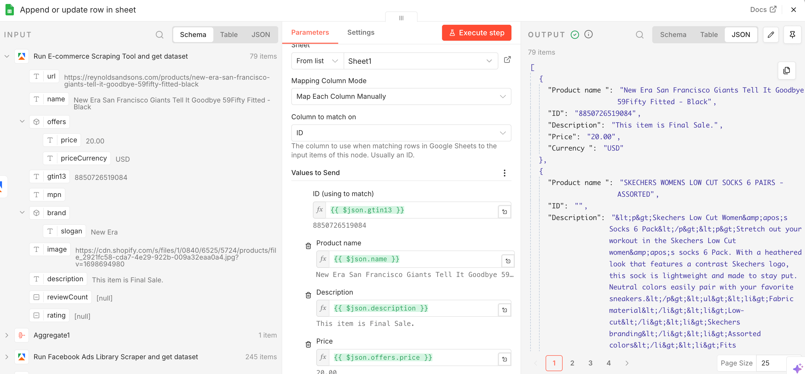
Task: Open the Column to match on dropdown
Action: coord(401,133)
